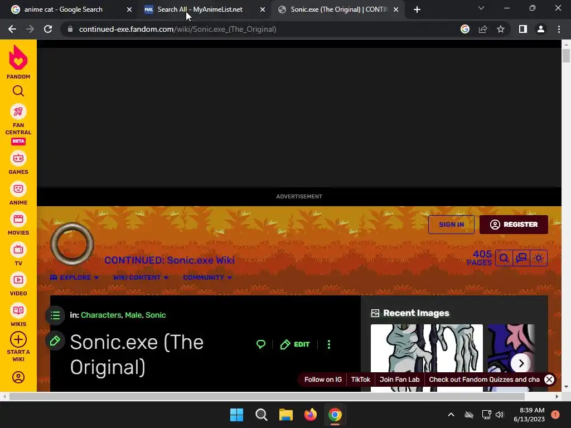Open File Explorer from the taskbar
This screenshot has height=428, width=571.
tap(286, 415)
